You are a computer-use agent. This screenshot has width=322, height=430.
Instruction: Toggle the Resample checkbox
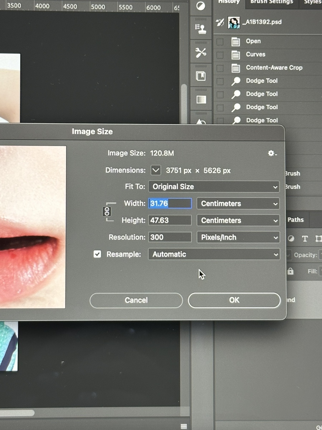97,254
